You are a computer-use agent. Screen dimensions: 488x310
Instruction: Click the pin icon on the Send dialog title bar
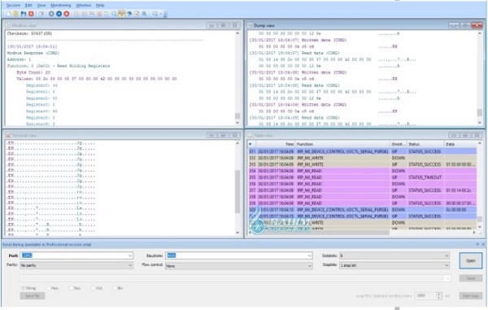point(477,244)
